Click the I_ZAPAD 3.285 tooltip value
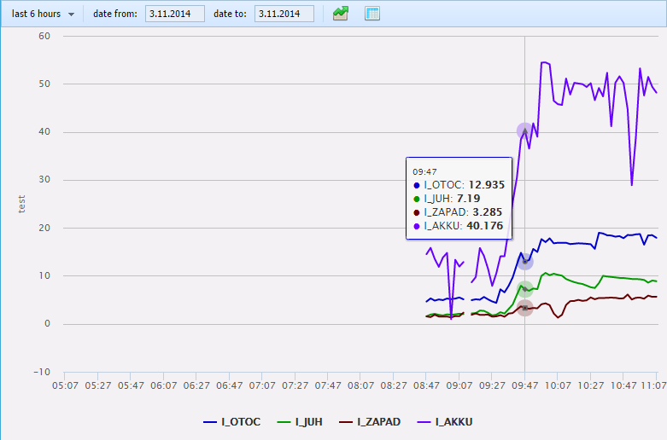 pyautogui.click(x=488, y=212)
